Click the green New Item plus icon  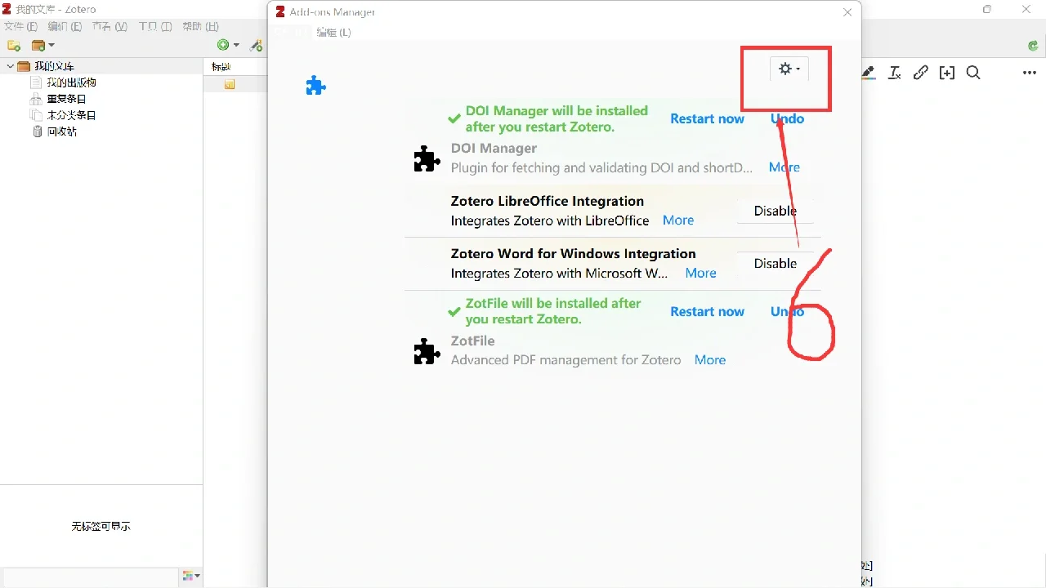click(223, 45)
